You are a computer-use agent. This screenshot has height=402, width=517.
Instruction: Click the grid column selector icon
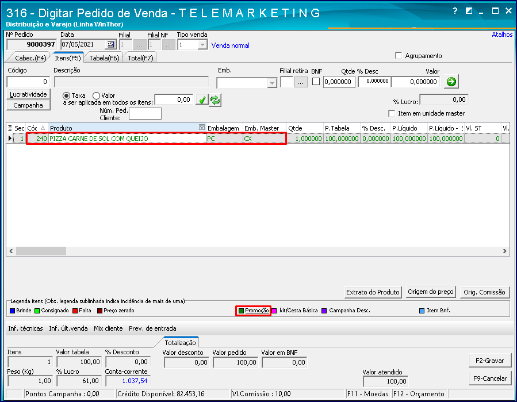(x=10, y=128)
